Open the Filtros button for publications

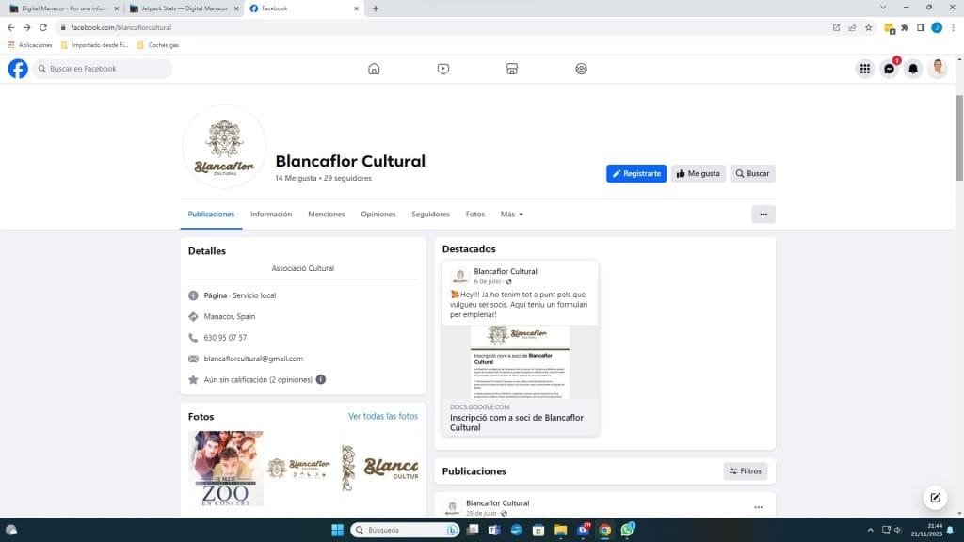tap(745, 470)
